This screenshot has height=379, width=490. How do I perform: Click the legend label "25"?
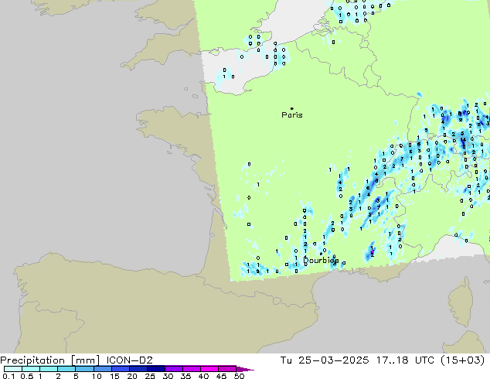point(150,376)
